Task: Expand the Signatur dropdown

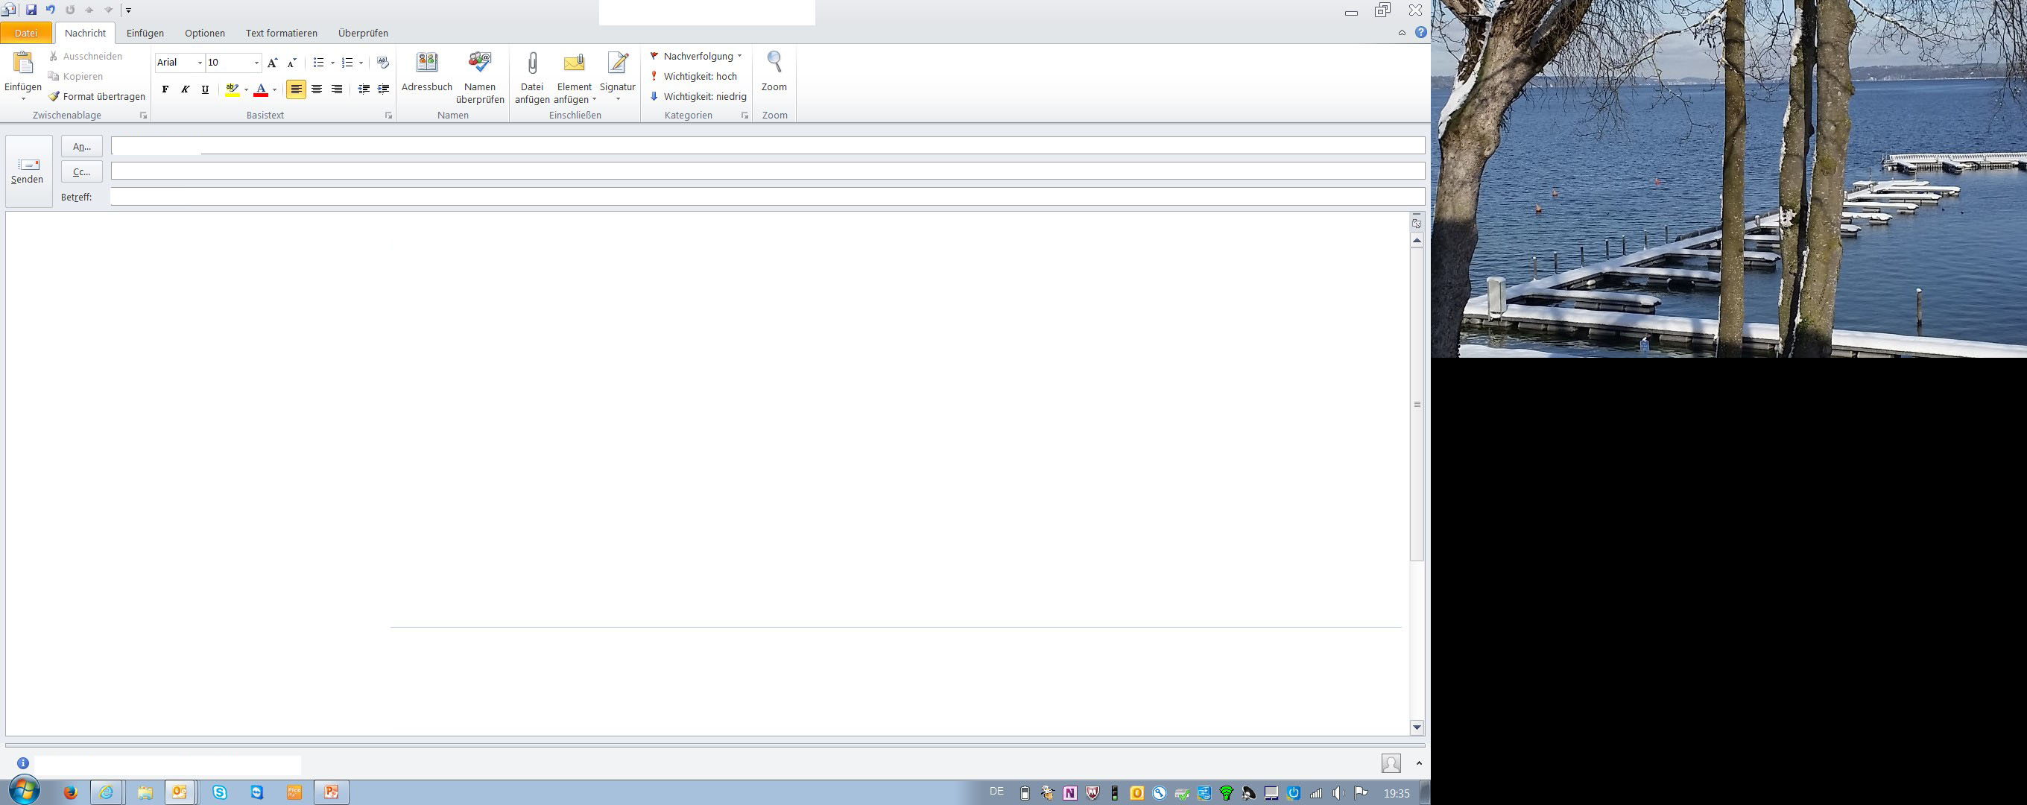Action: coord(618,99)
